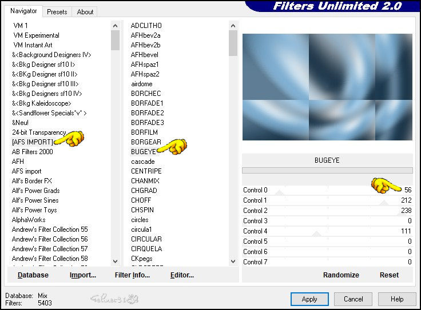
Task: Select the airdome filter
Action: point(142,84)
